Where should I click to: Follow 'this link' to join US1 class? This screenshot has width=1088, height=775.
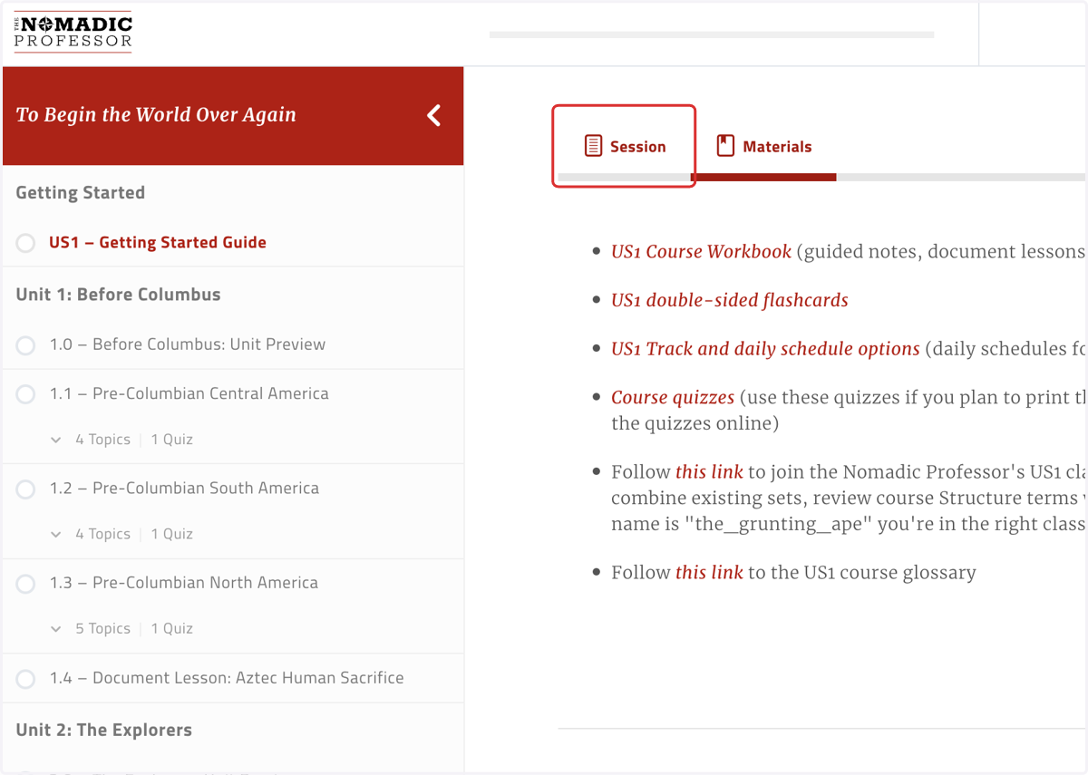pyautogui.click(x=709, y=471)
